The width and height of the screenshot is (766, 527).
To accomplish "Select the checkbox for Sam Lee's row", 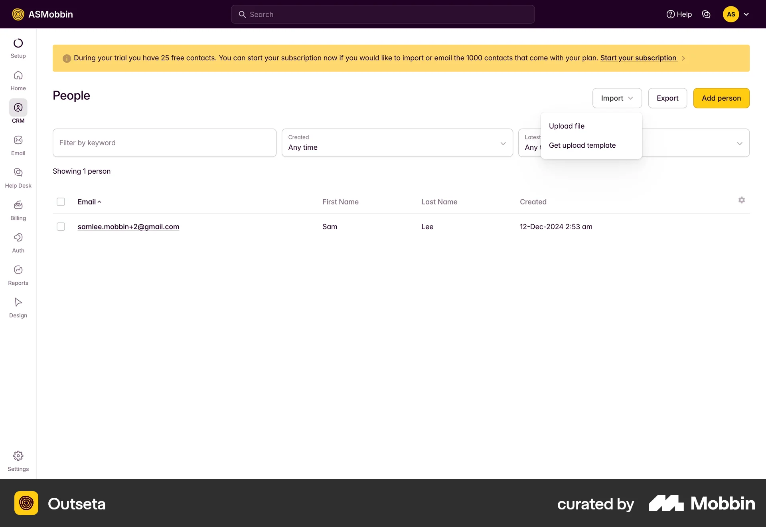I will (61, 226).
